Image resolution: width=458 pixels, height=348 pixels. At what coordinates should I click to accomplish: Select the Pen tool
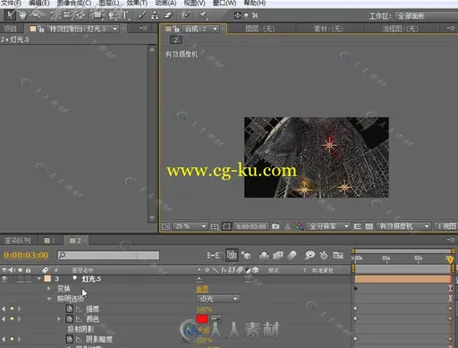[112, 15]
